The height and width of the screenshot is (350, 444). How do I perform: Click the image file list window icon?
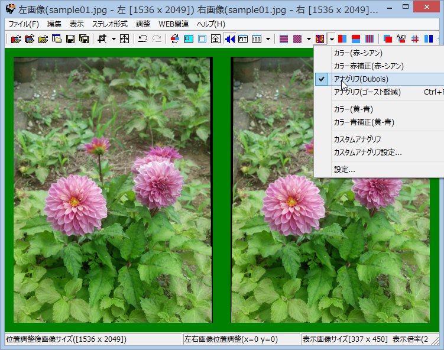[57, 39]
